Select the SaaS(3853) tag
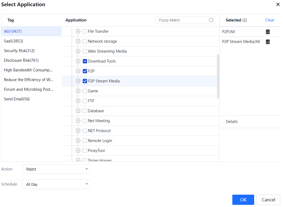Viewport: 283px width, 207px height. (x=13, y=41)
